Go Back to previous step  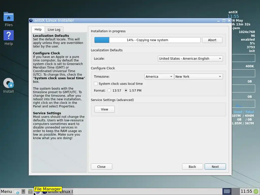[192, 167]
